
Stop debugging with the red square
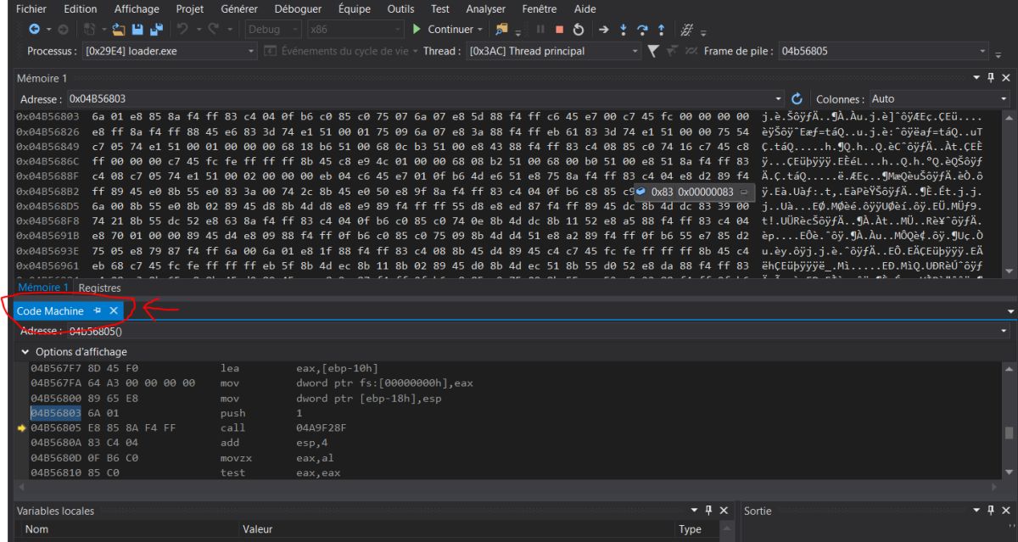pos(560,29)
